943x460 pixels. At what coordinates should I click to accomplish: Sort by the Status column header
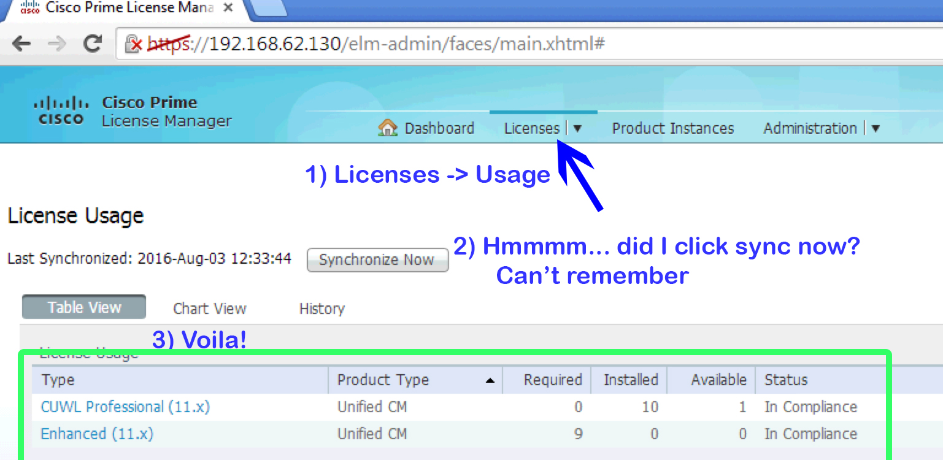(x=786, y=380)
